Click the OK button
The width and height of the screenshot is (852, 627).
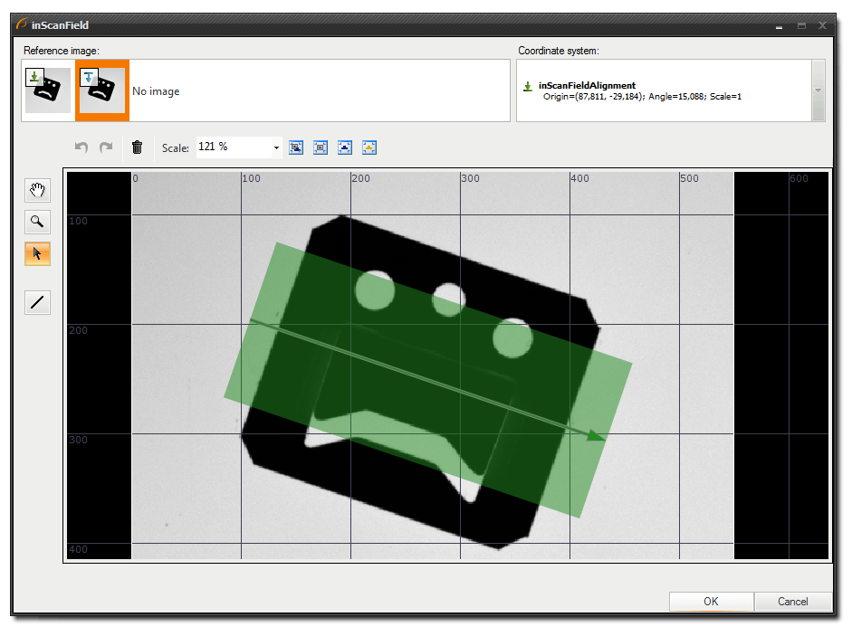[711, 602]
